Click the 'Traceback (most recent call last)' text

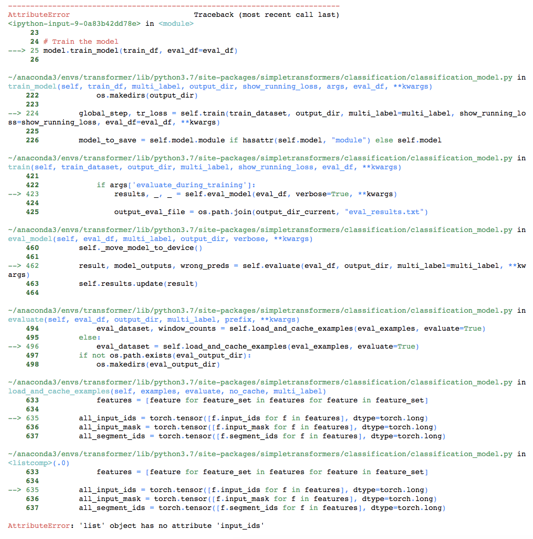click(266, 15)
